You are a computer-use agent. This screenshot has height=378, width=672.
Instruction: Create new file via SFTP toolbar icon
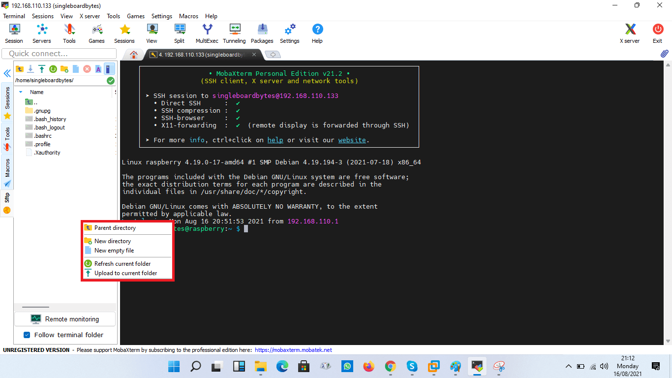(76, 69)
